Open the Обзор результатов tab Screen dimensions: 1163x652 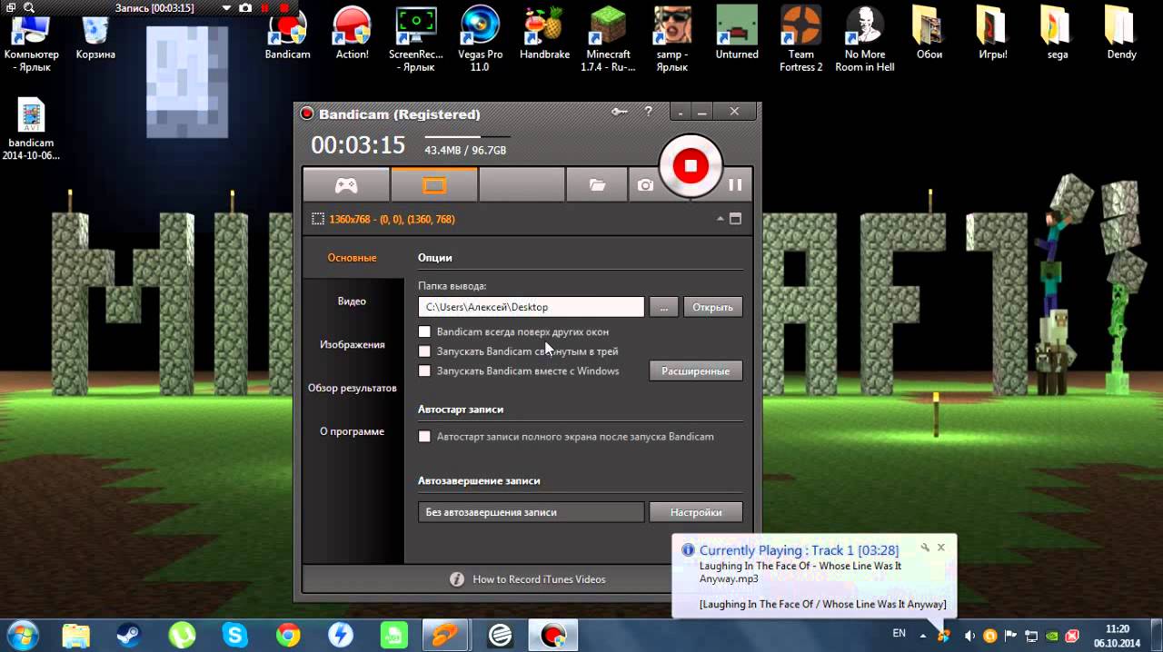(x=352, y=389)
